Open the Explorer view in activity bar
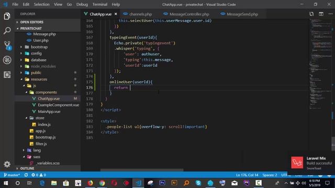 7,16
